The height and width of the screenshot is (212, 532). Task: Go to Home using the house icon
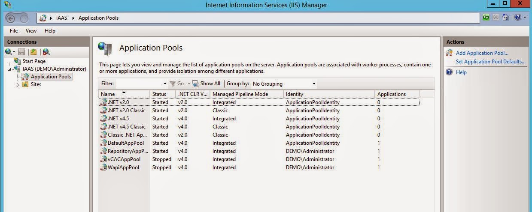(505, 18)
